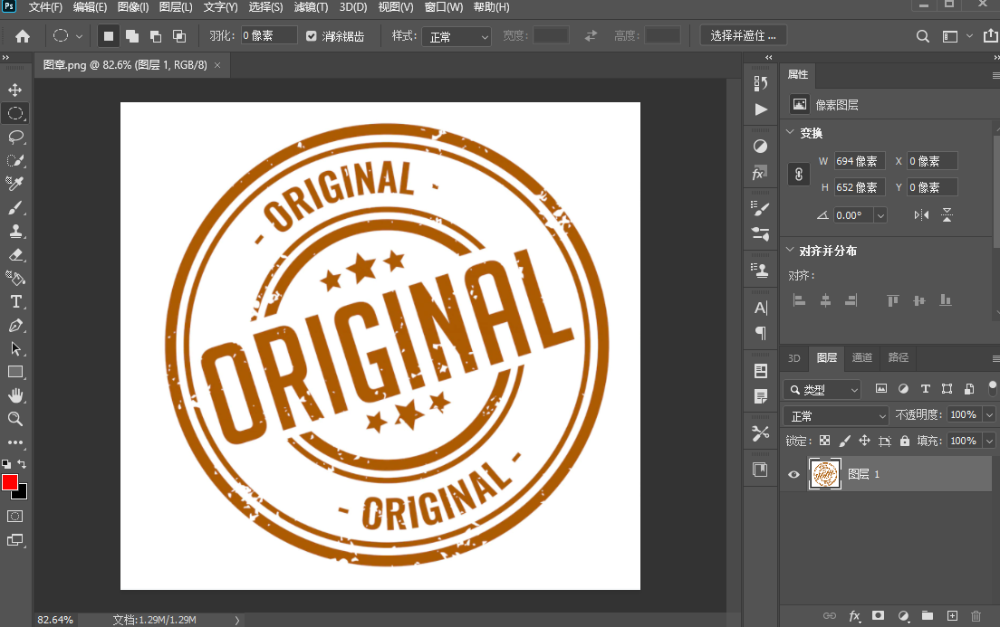
Task: Open the Styles fx panel icon
Action: point(760,173)
